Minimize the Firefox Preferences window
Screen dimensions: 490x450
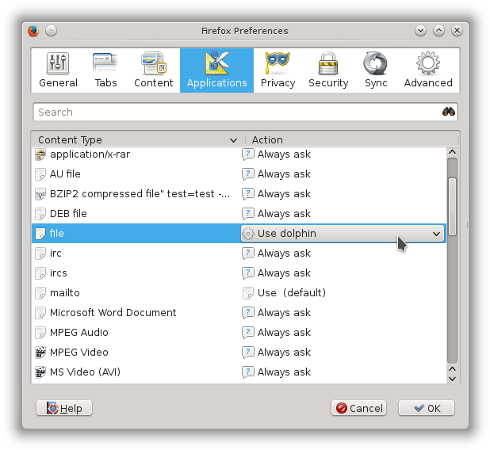(421, 31)
